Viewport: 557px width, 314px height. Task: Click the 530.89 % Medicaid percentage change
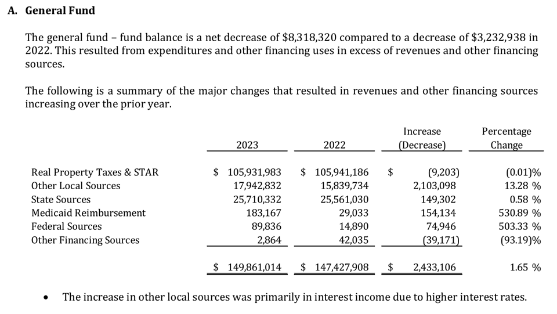point(519,213)
